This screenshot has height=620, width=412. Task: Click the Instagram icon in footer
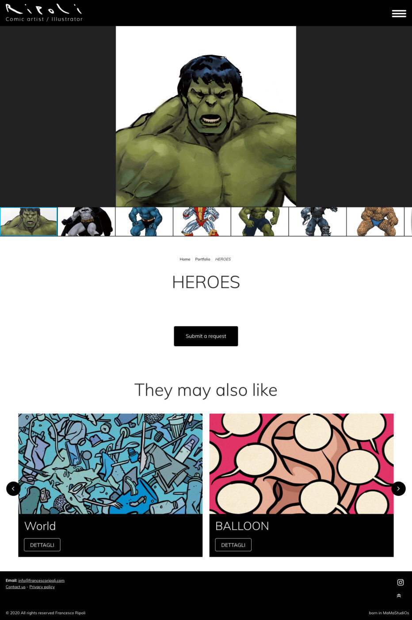(x=401, y=582)
